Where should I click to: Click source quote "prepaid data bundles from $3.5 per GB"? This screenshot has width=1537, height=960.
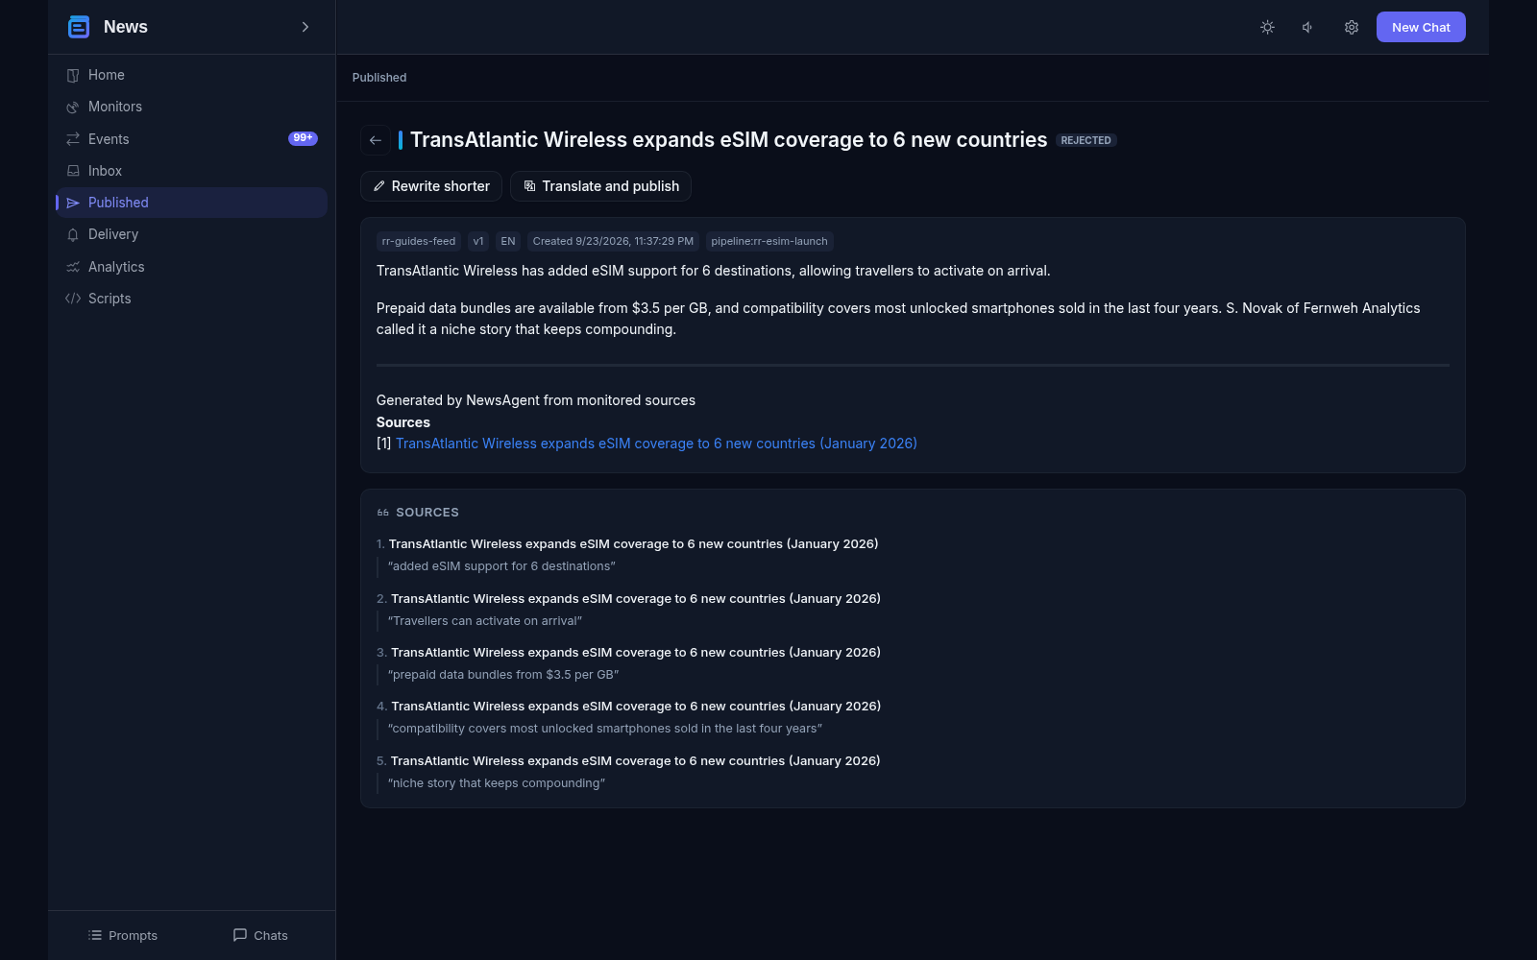[503, 675]
